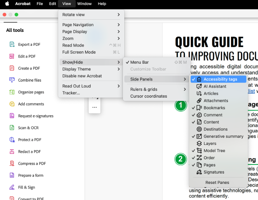This screenshot has width=258, height=200.
Task: Uncheck the Accessibility tags side panel
Action: [x=218, y=79]
